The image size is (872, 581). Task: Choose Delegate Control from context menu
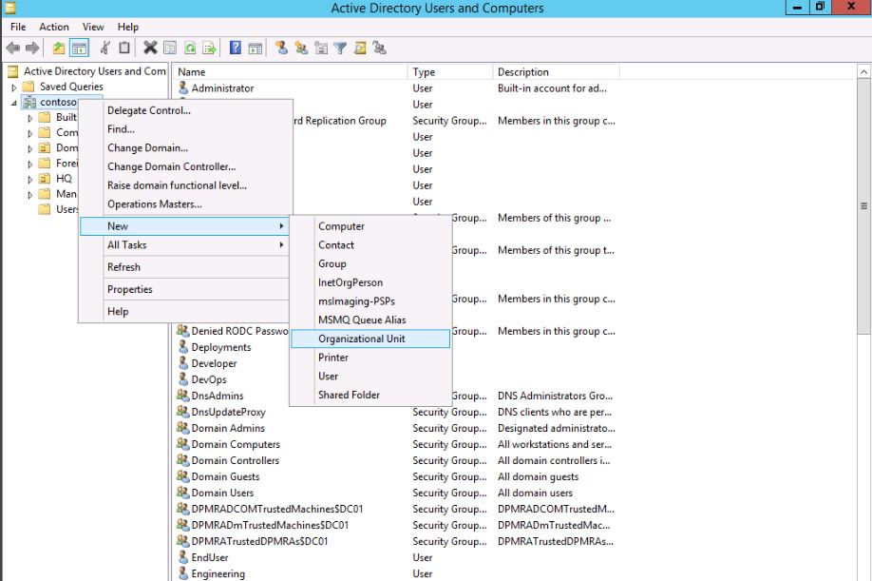coord(148,110)
